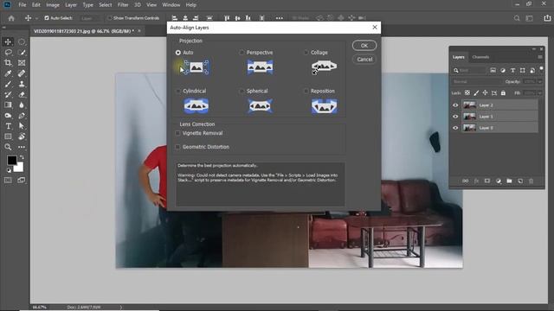This screenshot has height=311, width=554.
Task: Click the Link Layers icon
Action: (x=466, y=181)
